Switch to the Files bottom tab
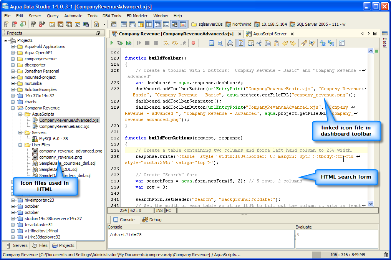The width and height of the screenshot is (391, 260). [x=40, y=245]
